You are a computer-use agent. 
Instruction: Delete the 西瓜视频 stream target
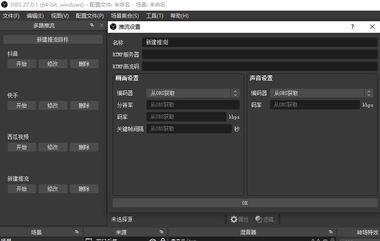tap(84, 147)
